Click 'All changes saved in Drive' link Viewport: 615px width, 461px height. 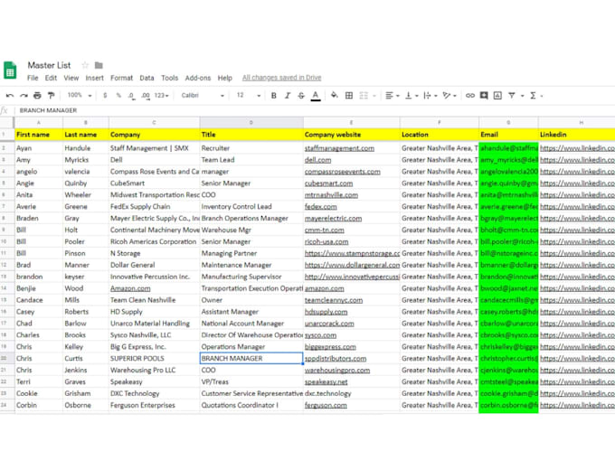(x=281, y=78)
